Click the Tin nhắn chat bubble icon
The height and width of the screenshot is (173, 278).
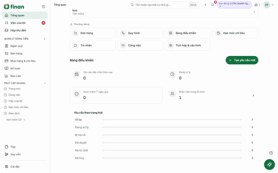76,45
